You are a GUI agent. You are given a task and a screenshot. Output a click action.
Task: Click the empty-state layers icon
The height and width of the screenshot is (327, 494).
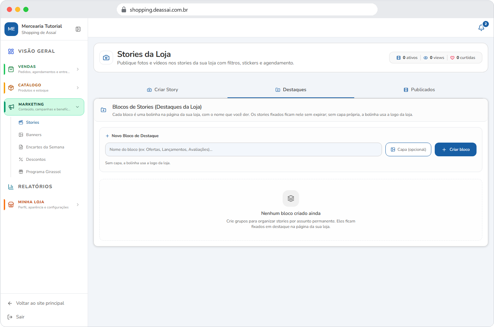(x=291, y=198)
